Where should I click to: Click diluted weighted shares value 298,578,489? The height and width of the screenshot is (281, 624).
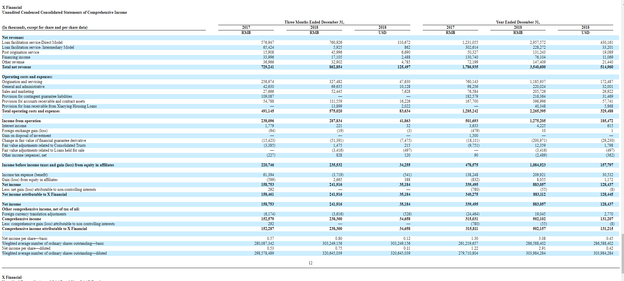click(264, 253)
